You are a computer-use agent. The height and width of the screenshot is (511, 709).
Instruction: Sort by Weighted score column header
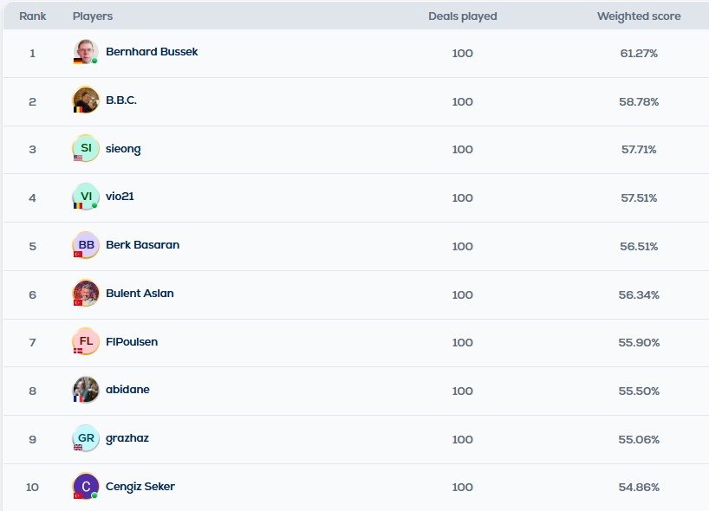click(x=639, y=16)
